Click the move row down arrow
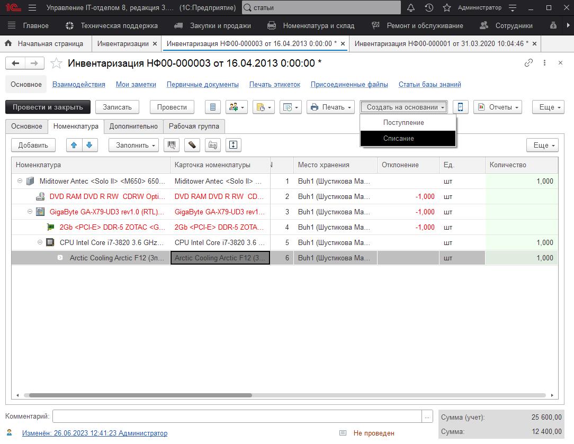The width and height of the screenshot is (574, 444). [x=89, y=145]
